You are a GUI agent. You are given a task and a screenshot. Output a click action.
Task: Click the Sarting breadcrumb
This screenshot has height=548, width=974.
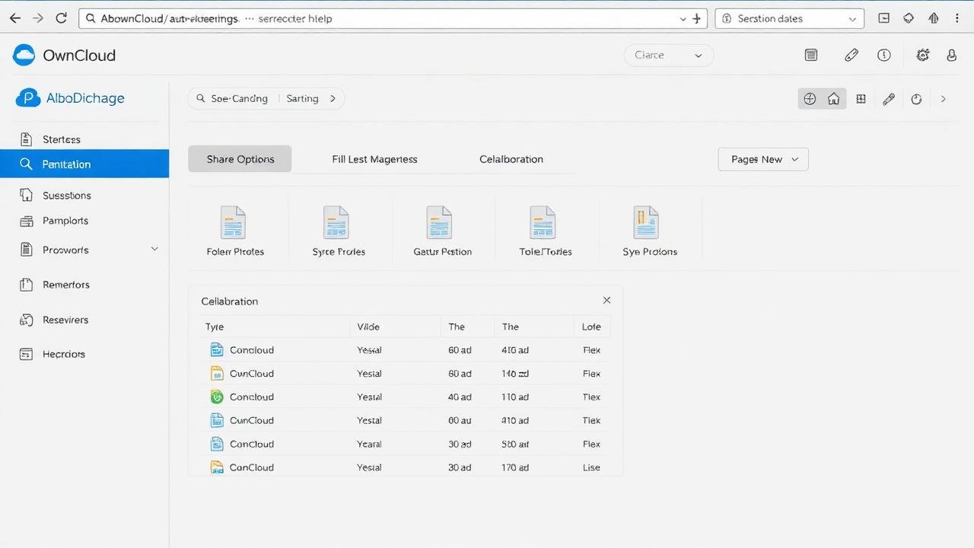click(x=302, y=98)
